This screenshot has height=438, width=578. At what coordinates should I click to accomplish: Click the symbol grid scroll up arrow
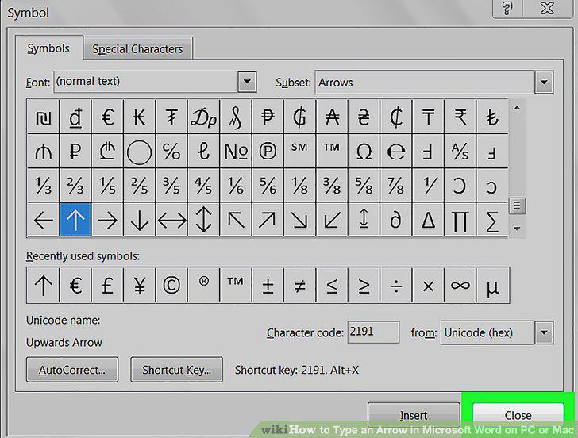coord(517,108)
